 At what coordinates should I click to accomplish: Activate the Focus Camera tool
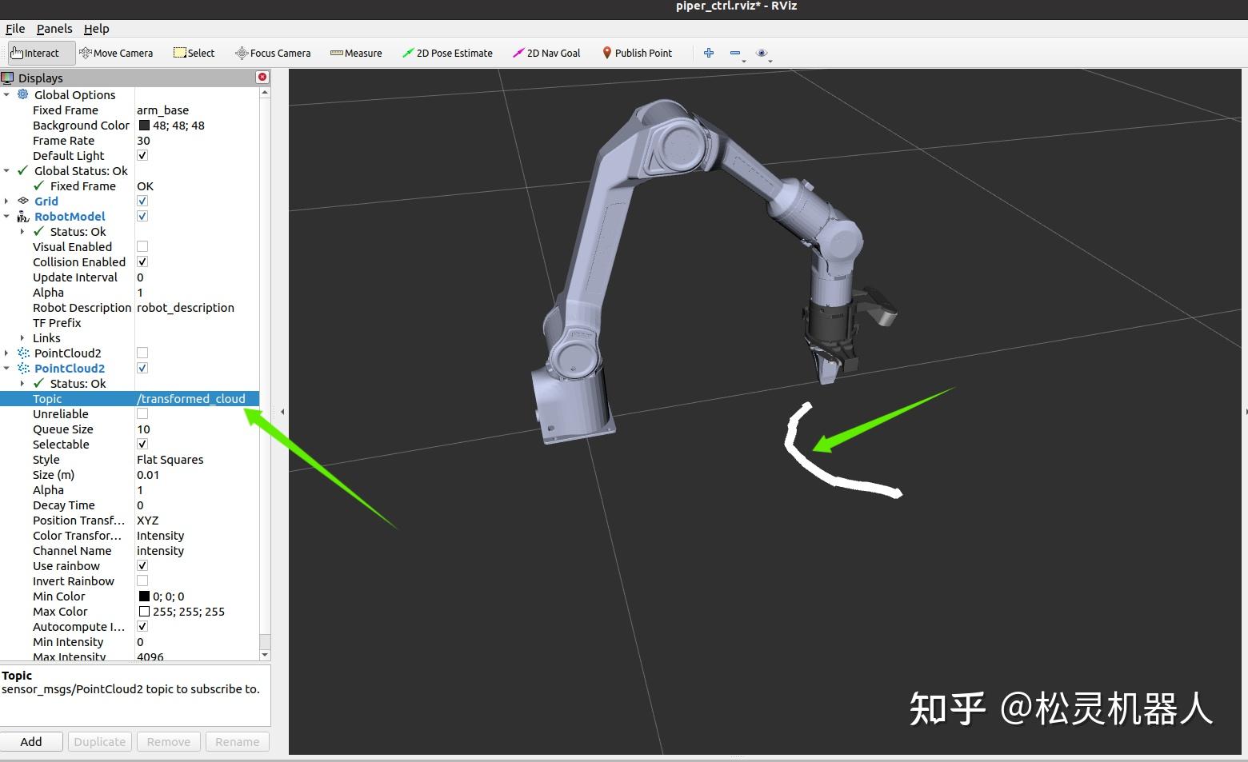coord(273,53)
